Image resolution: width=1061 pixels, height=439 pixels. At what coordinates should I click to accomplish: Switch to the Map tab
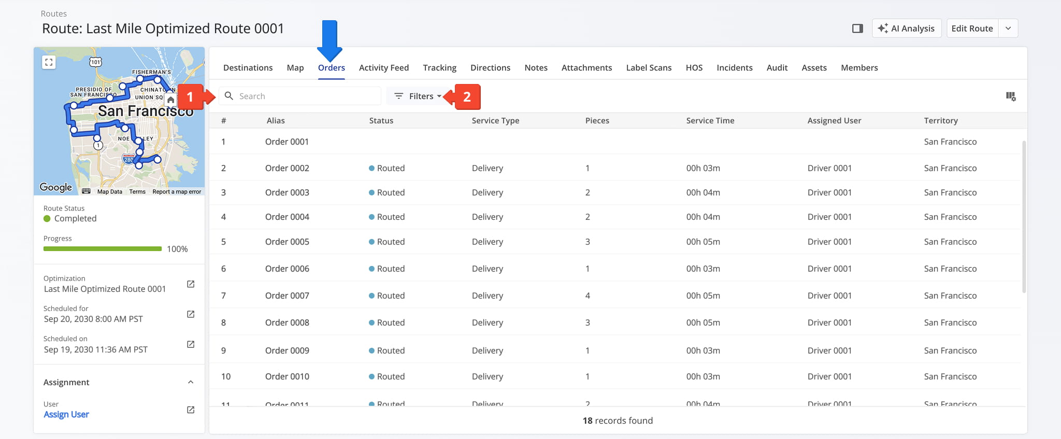click(x=295, y=67)
